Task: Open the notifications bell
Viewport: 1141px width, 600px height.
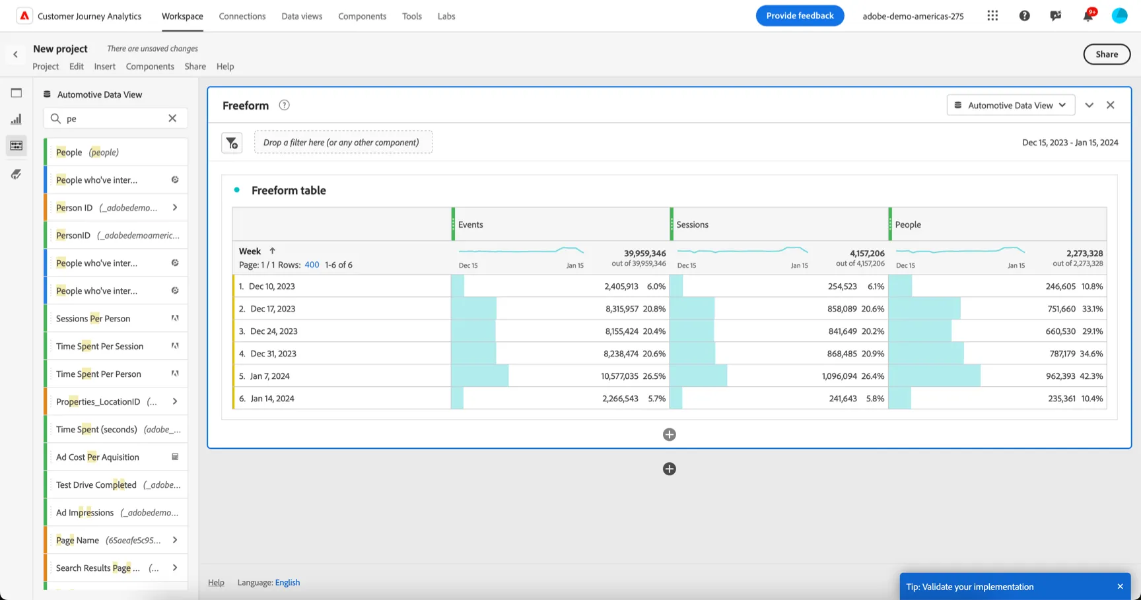Action: coord(1088,16)
